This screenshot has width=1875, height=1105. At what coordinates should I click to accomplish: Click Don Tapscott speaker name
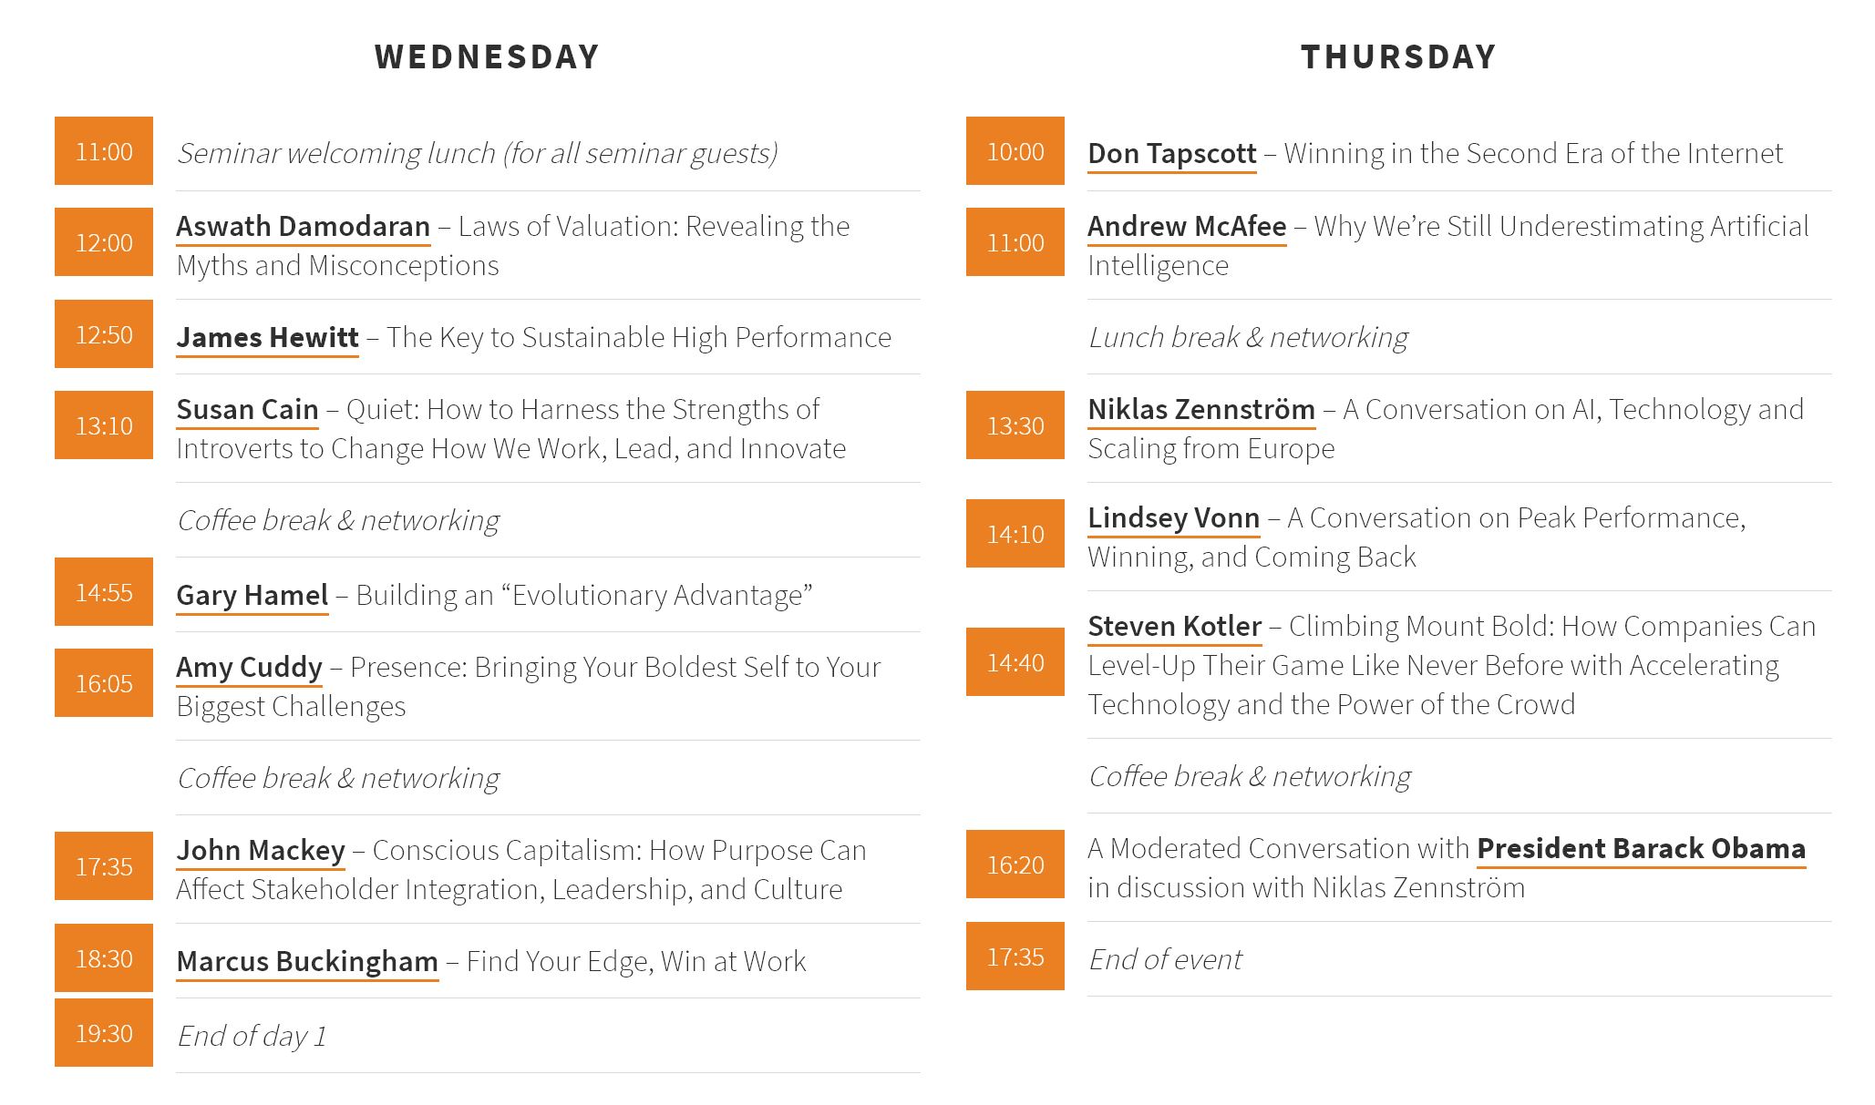[x=1172, y=154]
